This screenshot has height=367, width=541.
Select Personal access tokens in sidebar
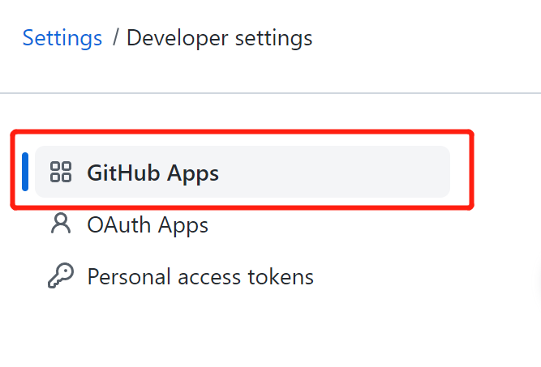coord(200,277)
